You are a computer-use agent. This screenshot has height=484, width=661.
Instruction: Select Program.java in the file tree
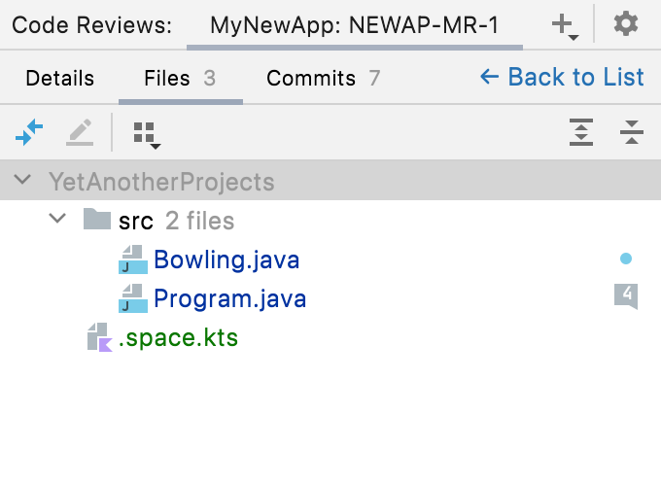[x=229, y=298]
